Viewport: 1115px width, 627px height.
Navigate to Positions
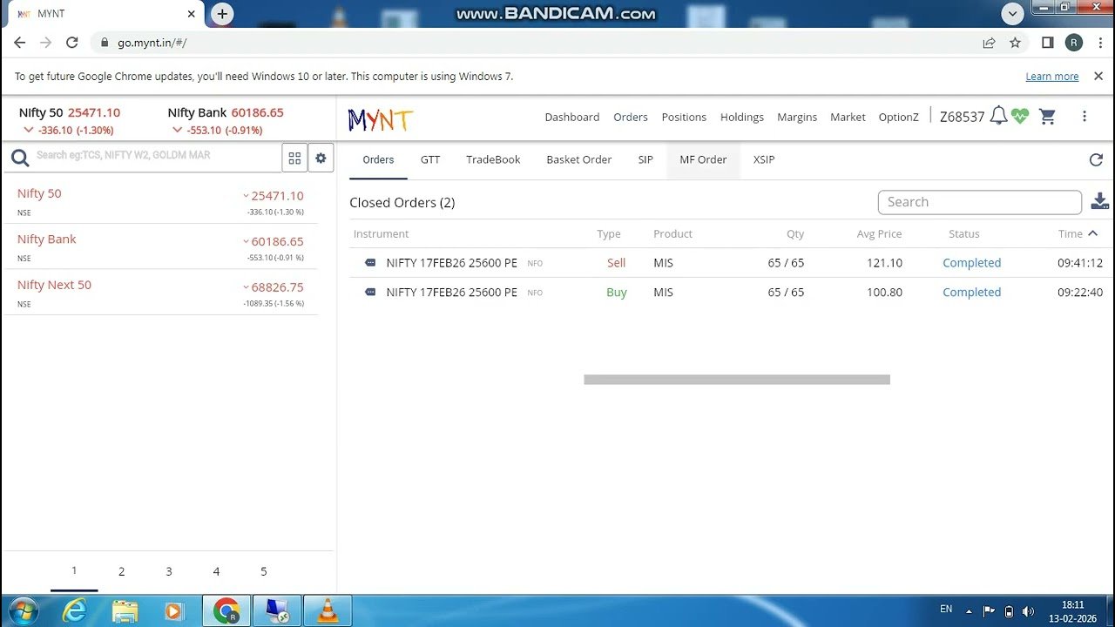[684, 117]
